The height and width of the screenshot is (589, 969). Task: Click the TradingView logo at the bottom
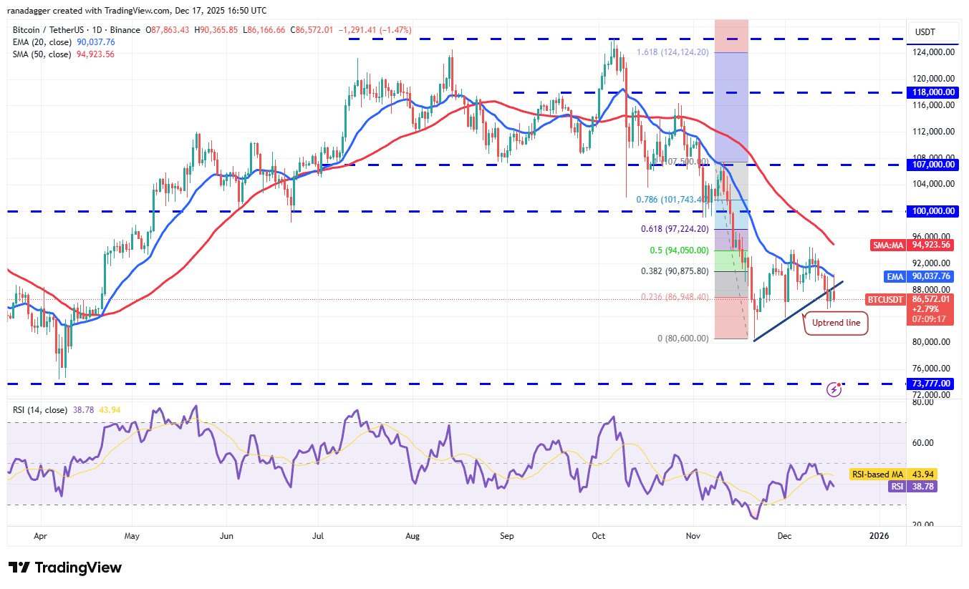click(65, 568)
